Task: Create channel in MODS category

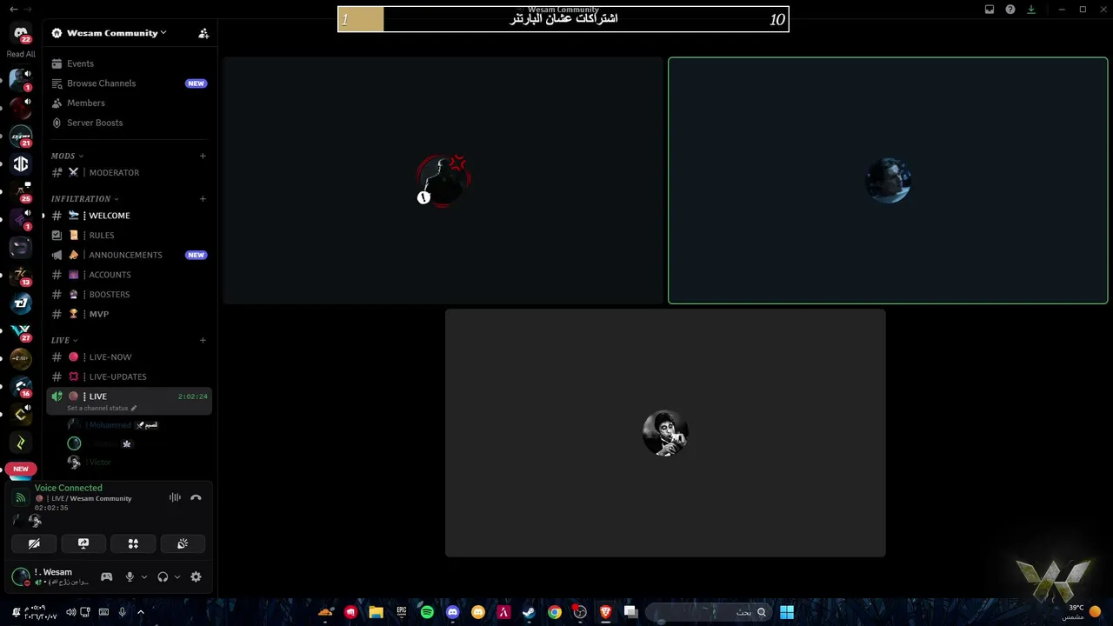Action: (x=203, y=156)
